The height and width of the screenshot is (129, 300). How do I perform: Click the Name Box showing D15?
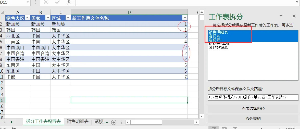click(x=13, y=2)
